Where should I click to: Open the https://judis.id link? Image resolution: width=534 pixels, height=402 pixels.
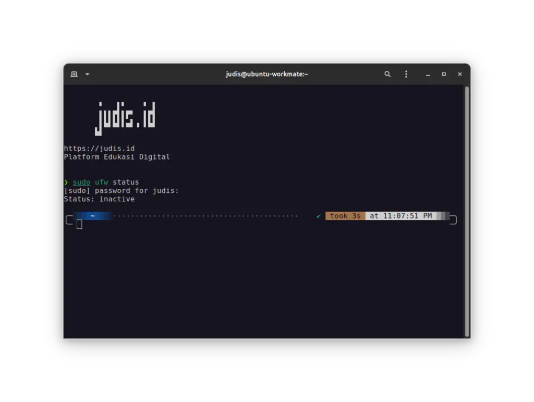(x=99, y=148)
